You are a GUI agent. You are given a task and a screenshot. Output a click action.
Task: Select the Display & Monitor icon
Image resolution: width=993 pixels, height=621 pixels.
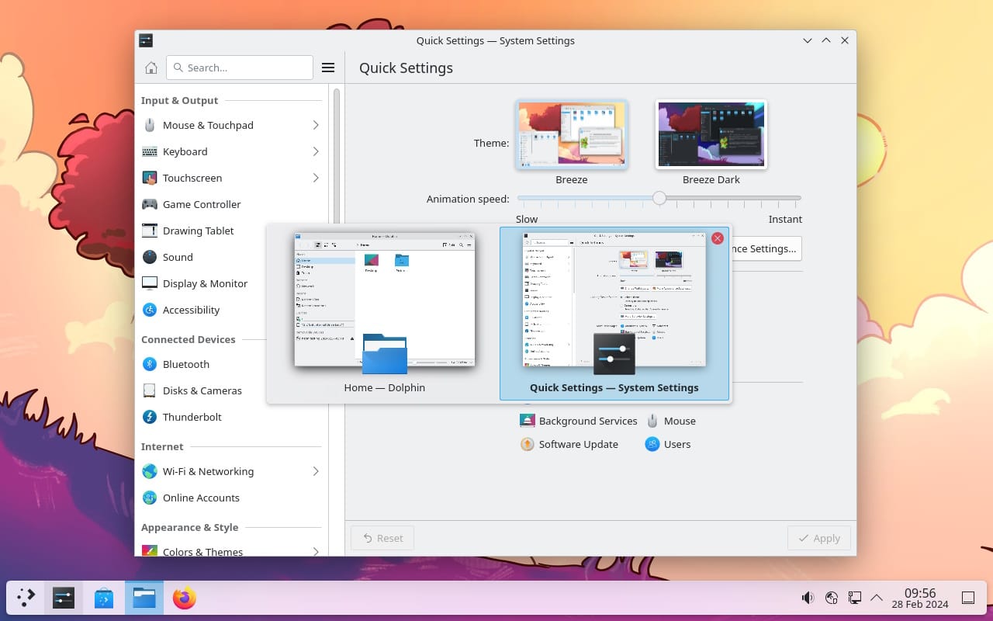click(149, 283)
